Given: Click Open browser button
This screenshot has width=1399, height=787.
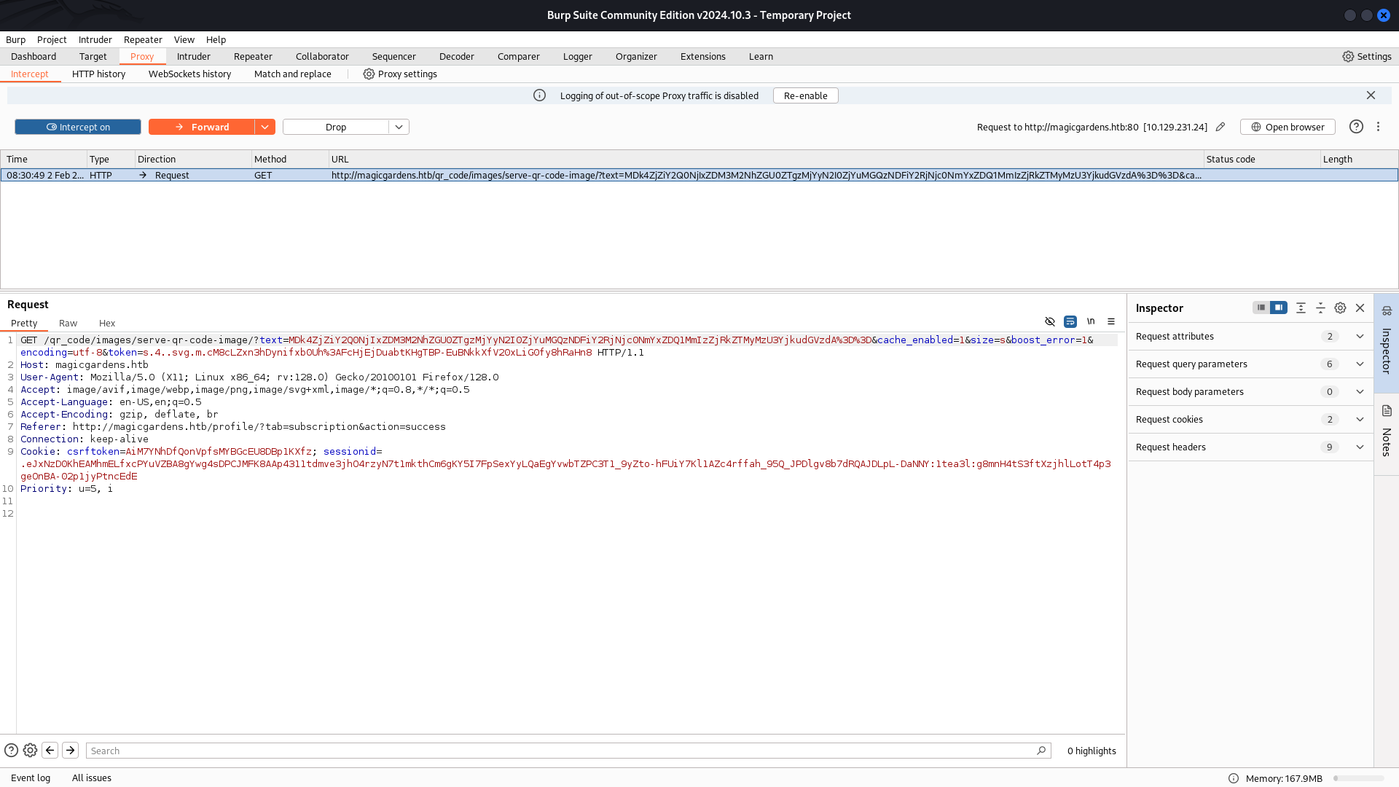Looking at the screenshot, I should coord(1288,127).
